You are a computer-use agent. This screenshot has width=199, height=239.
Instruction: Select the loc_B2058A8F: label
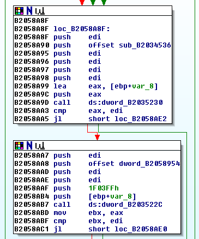(x=82, y=29)
